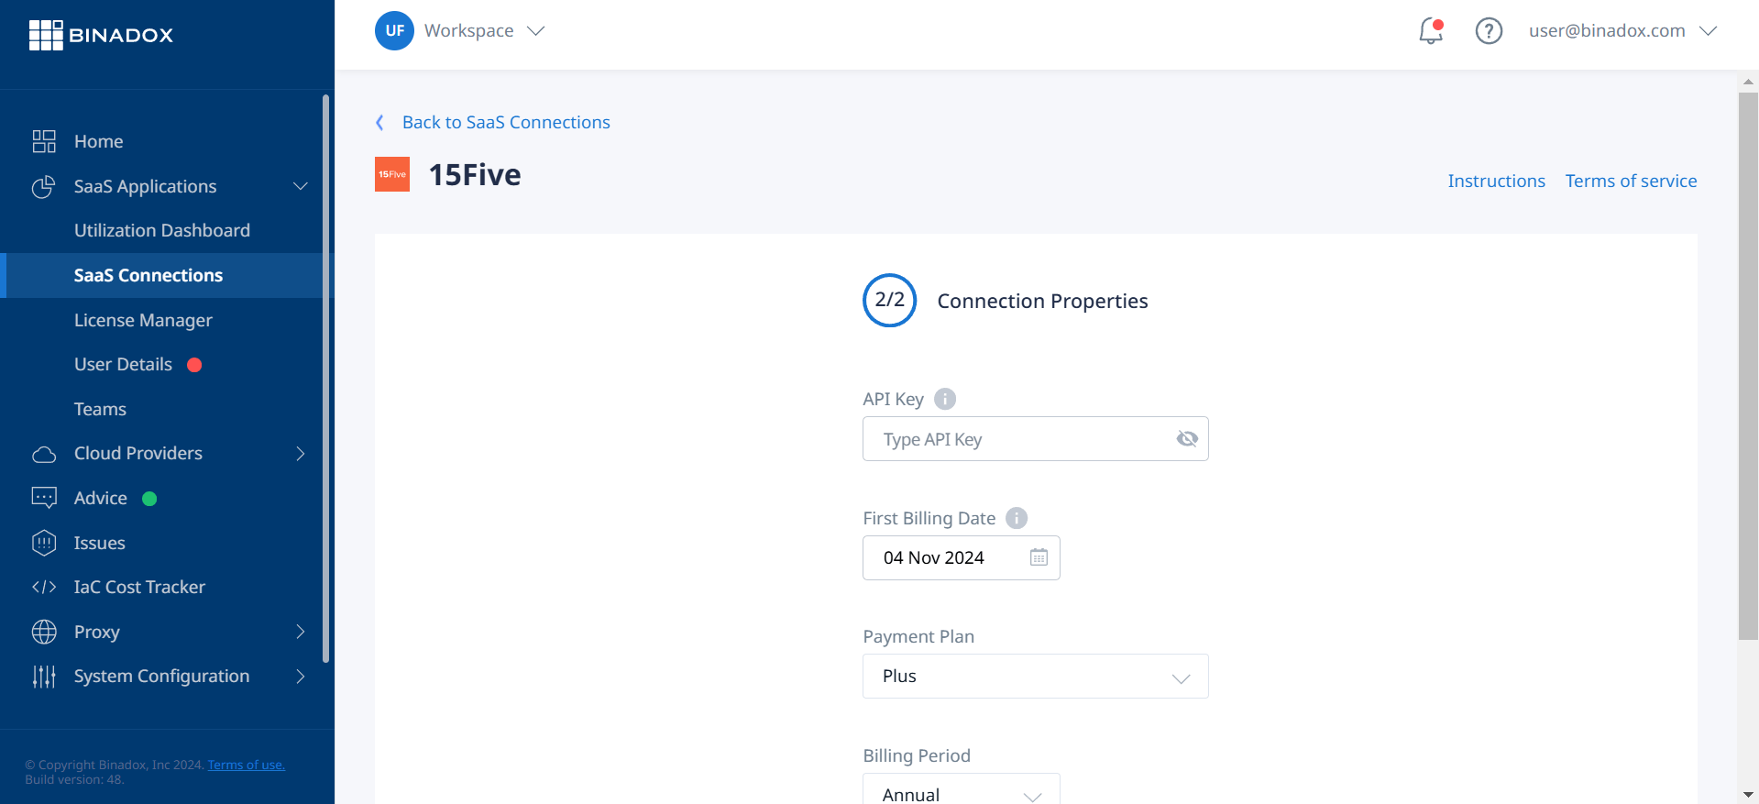Click the Issues shield icon
1759x804 pixels.
tap(44, 543)
